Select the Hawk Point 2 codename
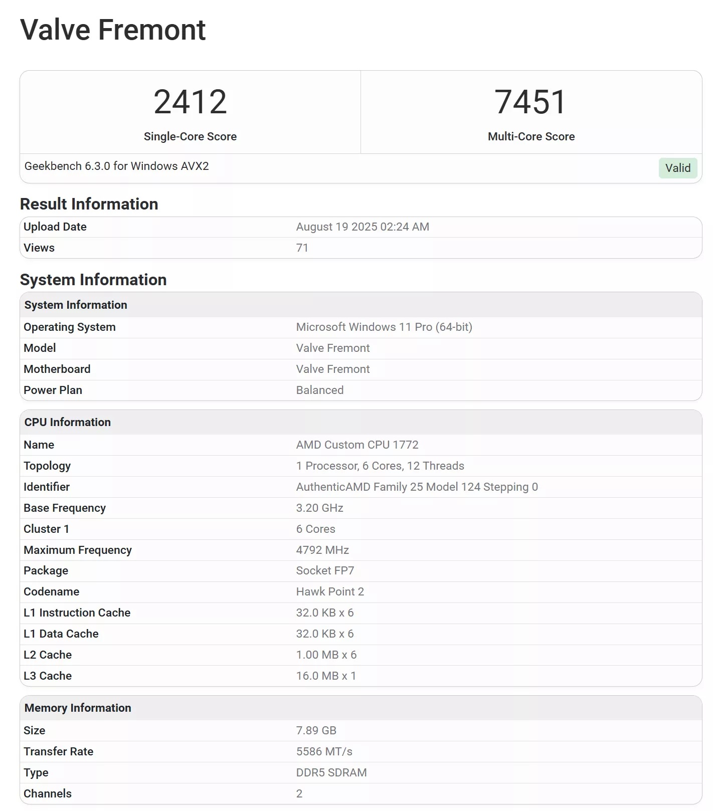 pos(330,591)
